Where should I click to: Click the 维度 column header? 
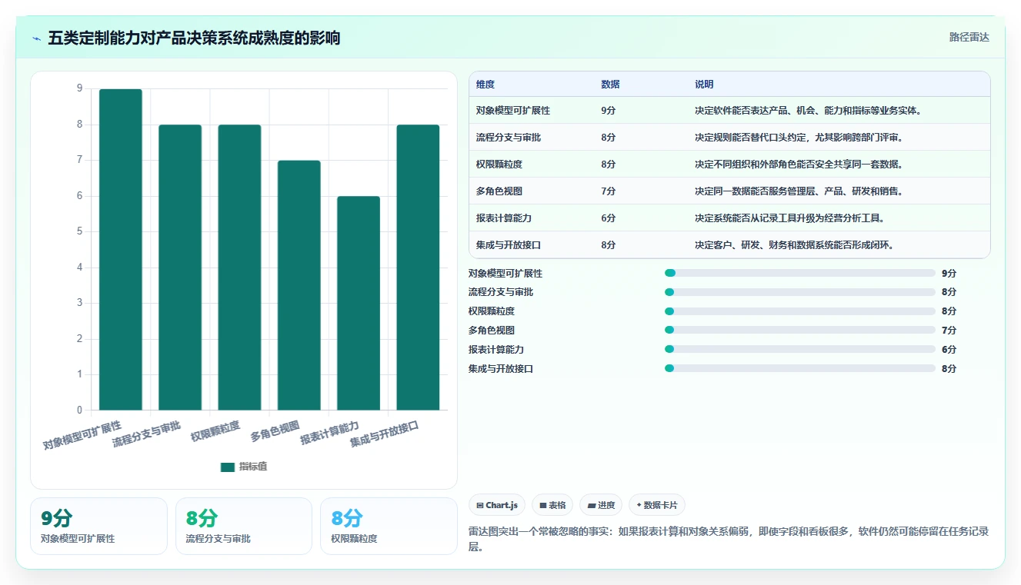485,85
